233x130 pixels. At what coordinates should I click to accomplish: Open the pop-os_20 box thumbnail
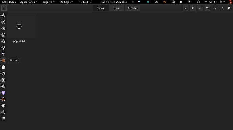[21, 26]
